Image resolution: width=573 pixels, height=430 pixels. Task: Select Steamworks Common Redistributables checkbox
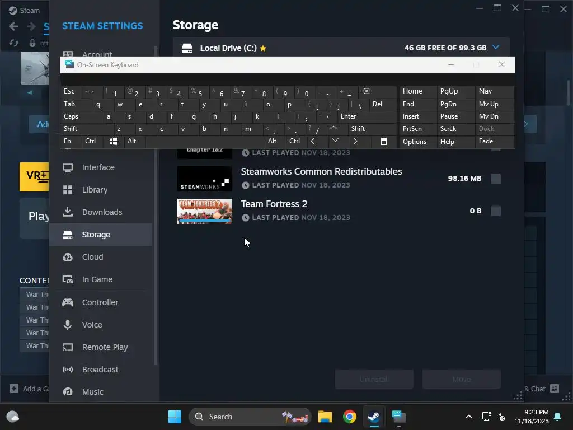[x=496, y=179]
